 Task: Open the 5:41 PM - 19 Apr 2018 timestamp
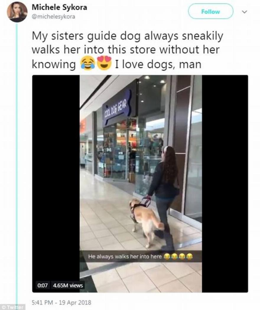pos(61,303)
